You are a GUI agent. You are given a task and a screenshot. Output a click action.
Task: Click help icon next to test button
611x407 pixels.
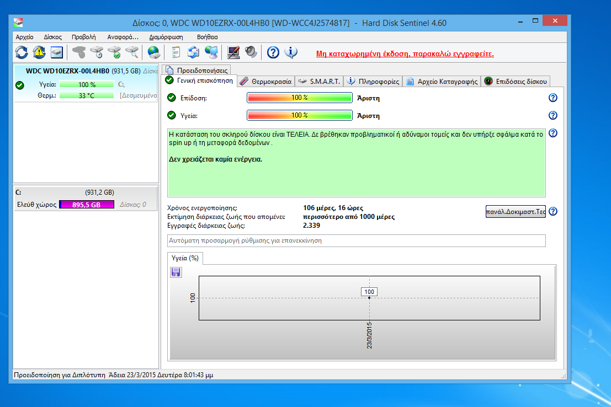(x=552, y=211)
